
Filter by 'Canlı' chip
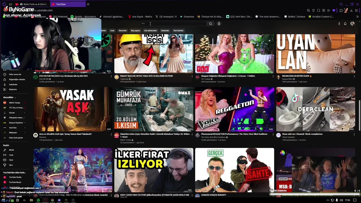click(x=112, y=30)
